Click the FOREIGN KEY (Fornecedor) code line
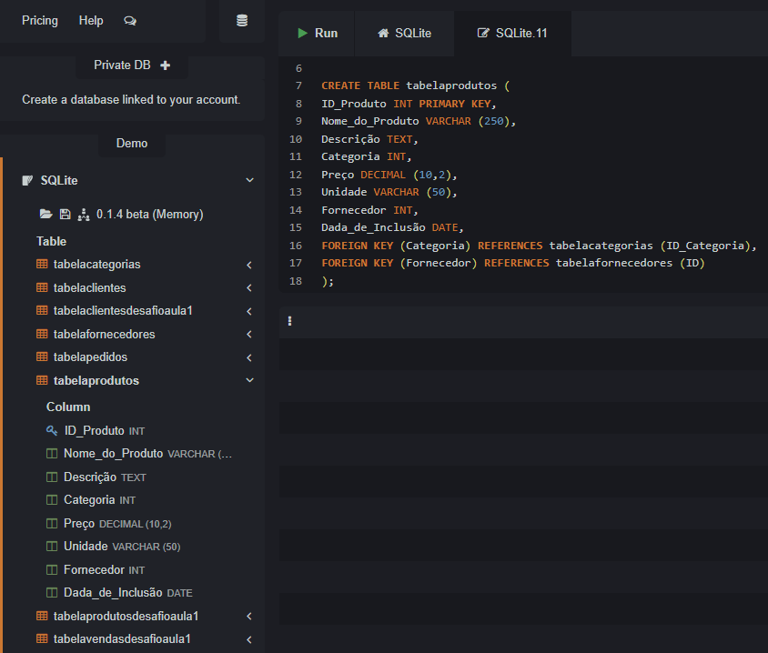 [x=513, y=263]
